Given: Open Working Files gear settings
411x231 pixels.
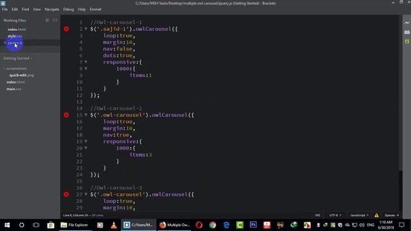Looking at the screenshot, I should pyautogui.click(x=47, y=21).
